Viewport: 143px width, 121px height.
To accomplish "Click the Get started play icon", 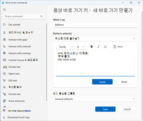I will (4, 25).
